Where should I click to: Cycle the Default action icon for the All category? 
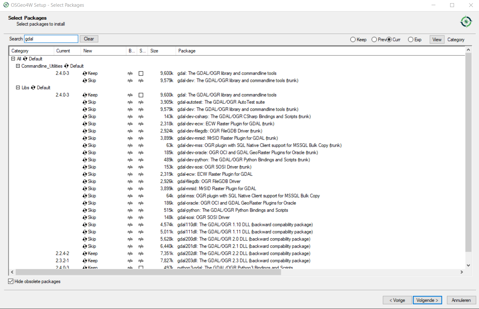(x=25, y=59)
